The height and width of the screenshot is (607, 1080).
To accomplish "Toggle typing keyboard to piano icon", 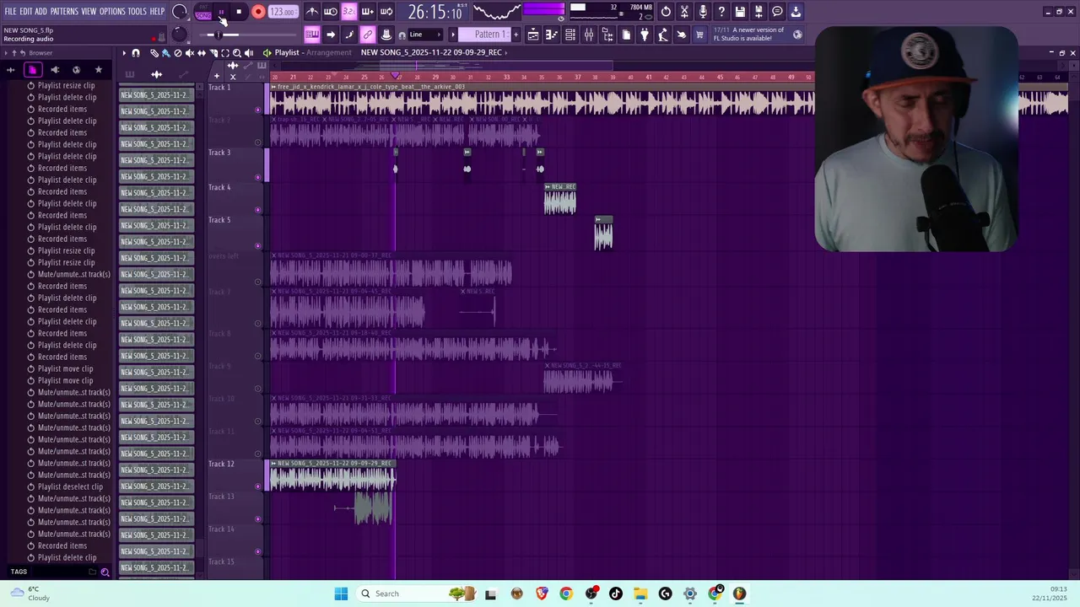I will pyautogui.click(x=312, y=35).
